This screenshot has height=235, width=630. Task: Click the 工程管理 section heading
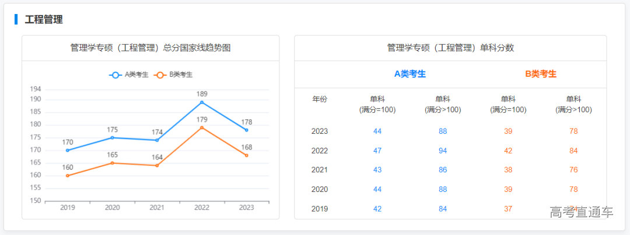[x=44, y=19]
